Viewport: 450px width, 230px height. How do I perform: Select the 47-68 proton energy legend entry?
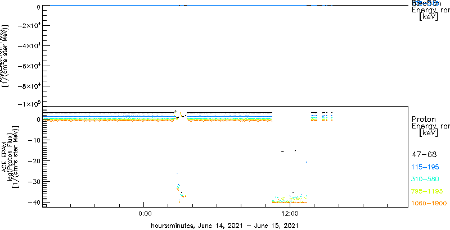[x=424, y=154]
